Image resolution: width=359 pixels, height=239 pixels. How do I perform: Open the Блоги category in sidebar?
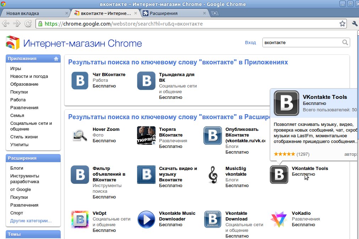pos(17,168)
